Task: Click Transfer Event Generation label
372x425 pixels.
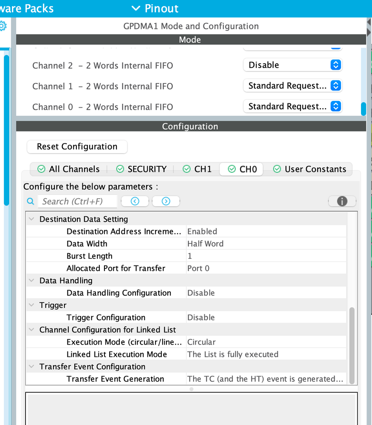Action: click(115, 379)
